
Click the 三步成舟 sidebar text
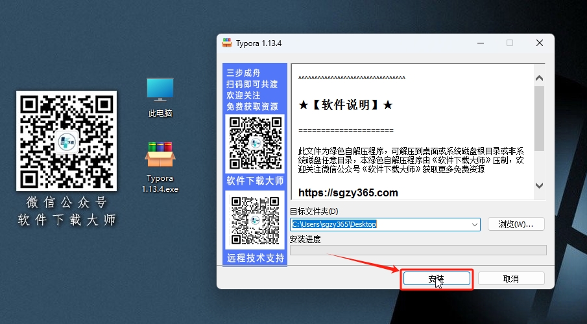(x=243, y=73)
